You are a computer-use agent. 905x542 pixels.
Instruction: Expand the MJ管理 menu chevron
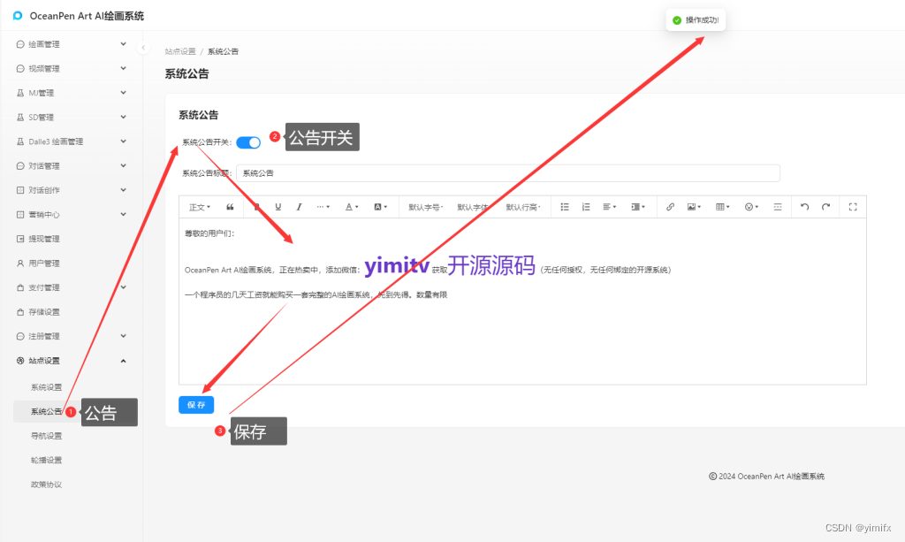123,92
